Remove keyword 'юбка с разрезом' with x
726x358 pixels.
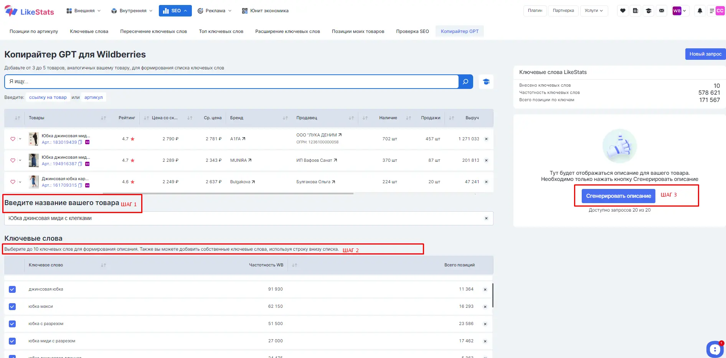click(485, 324)
